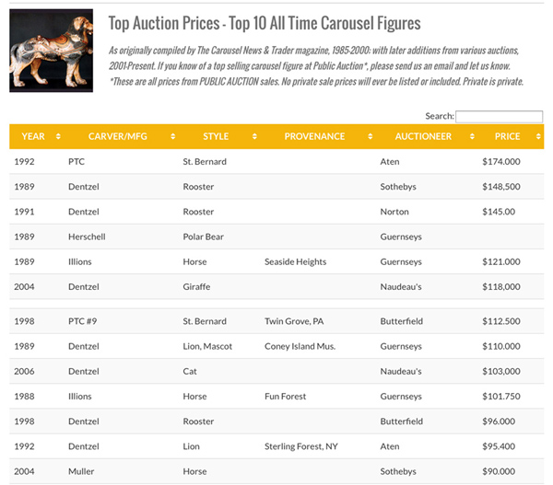Sort table by YEAR header
This screenshot has height=485, width=553.
point(33,136)
